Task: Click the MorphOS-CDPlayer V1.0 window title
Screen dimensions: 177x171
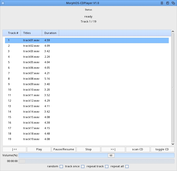Action: [83, 3]
